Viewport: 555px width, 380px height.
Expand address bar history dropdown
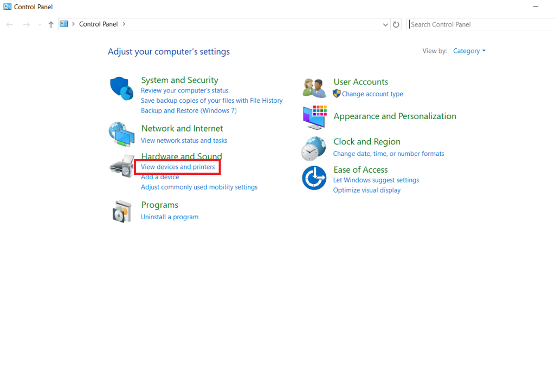385,24
